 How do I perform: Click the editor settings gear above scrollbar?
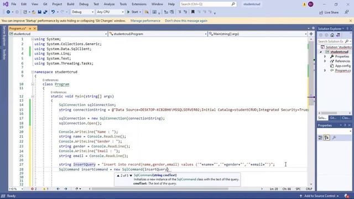313,28
